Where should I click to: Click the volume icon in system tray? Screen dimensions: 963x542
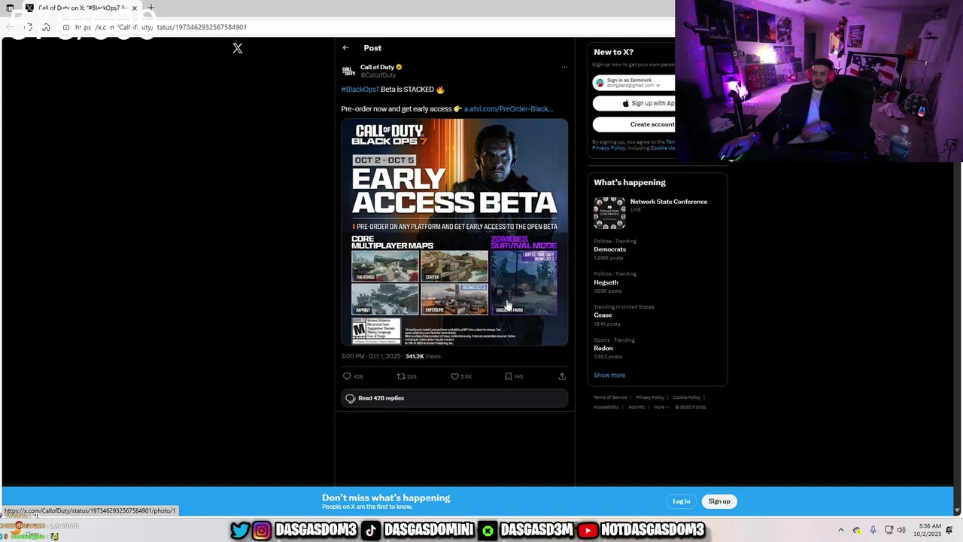[x=901, y=531]
